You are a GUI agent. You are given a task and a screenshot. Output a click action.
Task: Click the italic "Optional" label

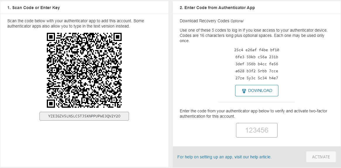pos(237,21)
